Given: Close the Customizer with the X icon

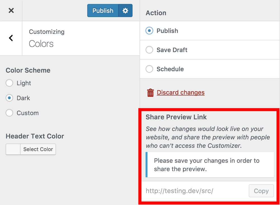Looking at the screenshot, I should pos(11,11).
